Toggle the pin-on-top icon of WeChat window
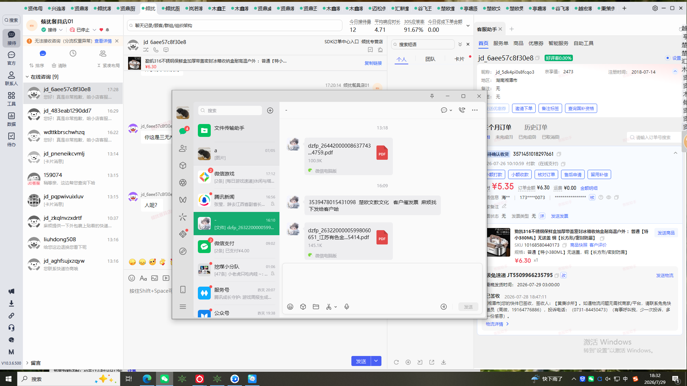The image size is (687, 386). coord(432,96)
